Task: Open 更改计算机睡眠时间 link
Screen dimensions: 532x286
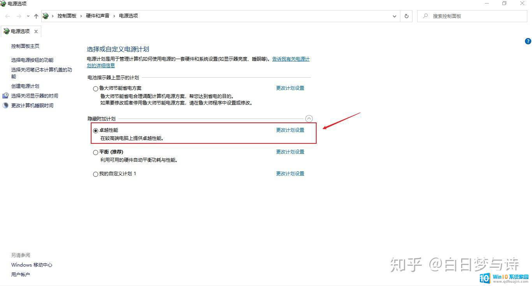Action: 32,105
